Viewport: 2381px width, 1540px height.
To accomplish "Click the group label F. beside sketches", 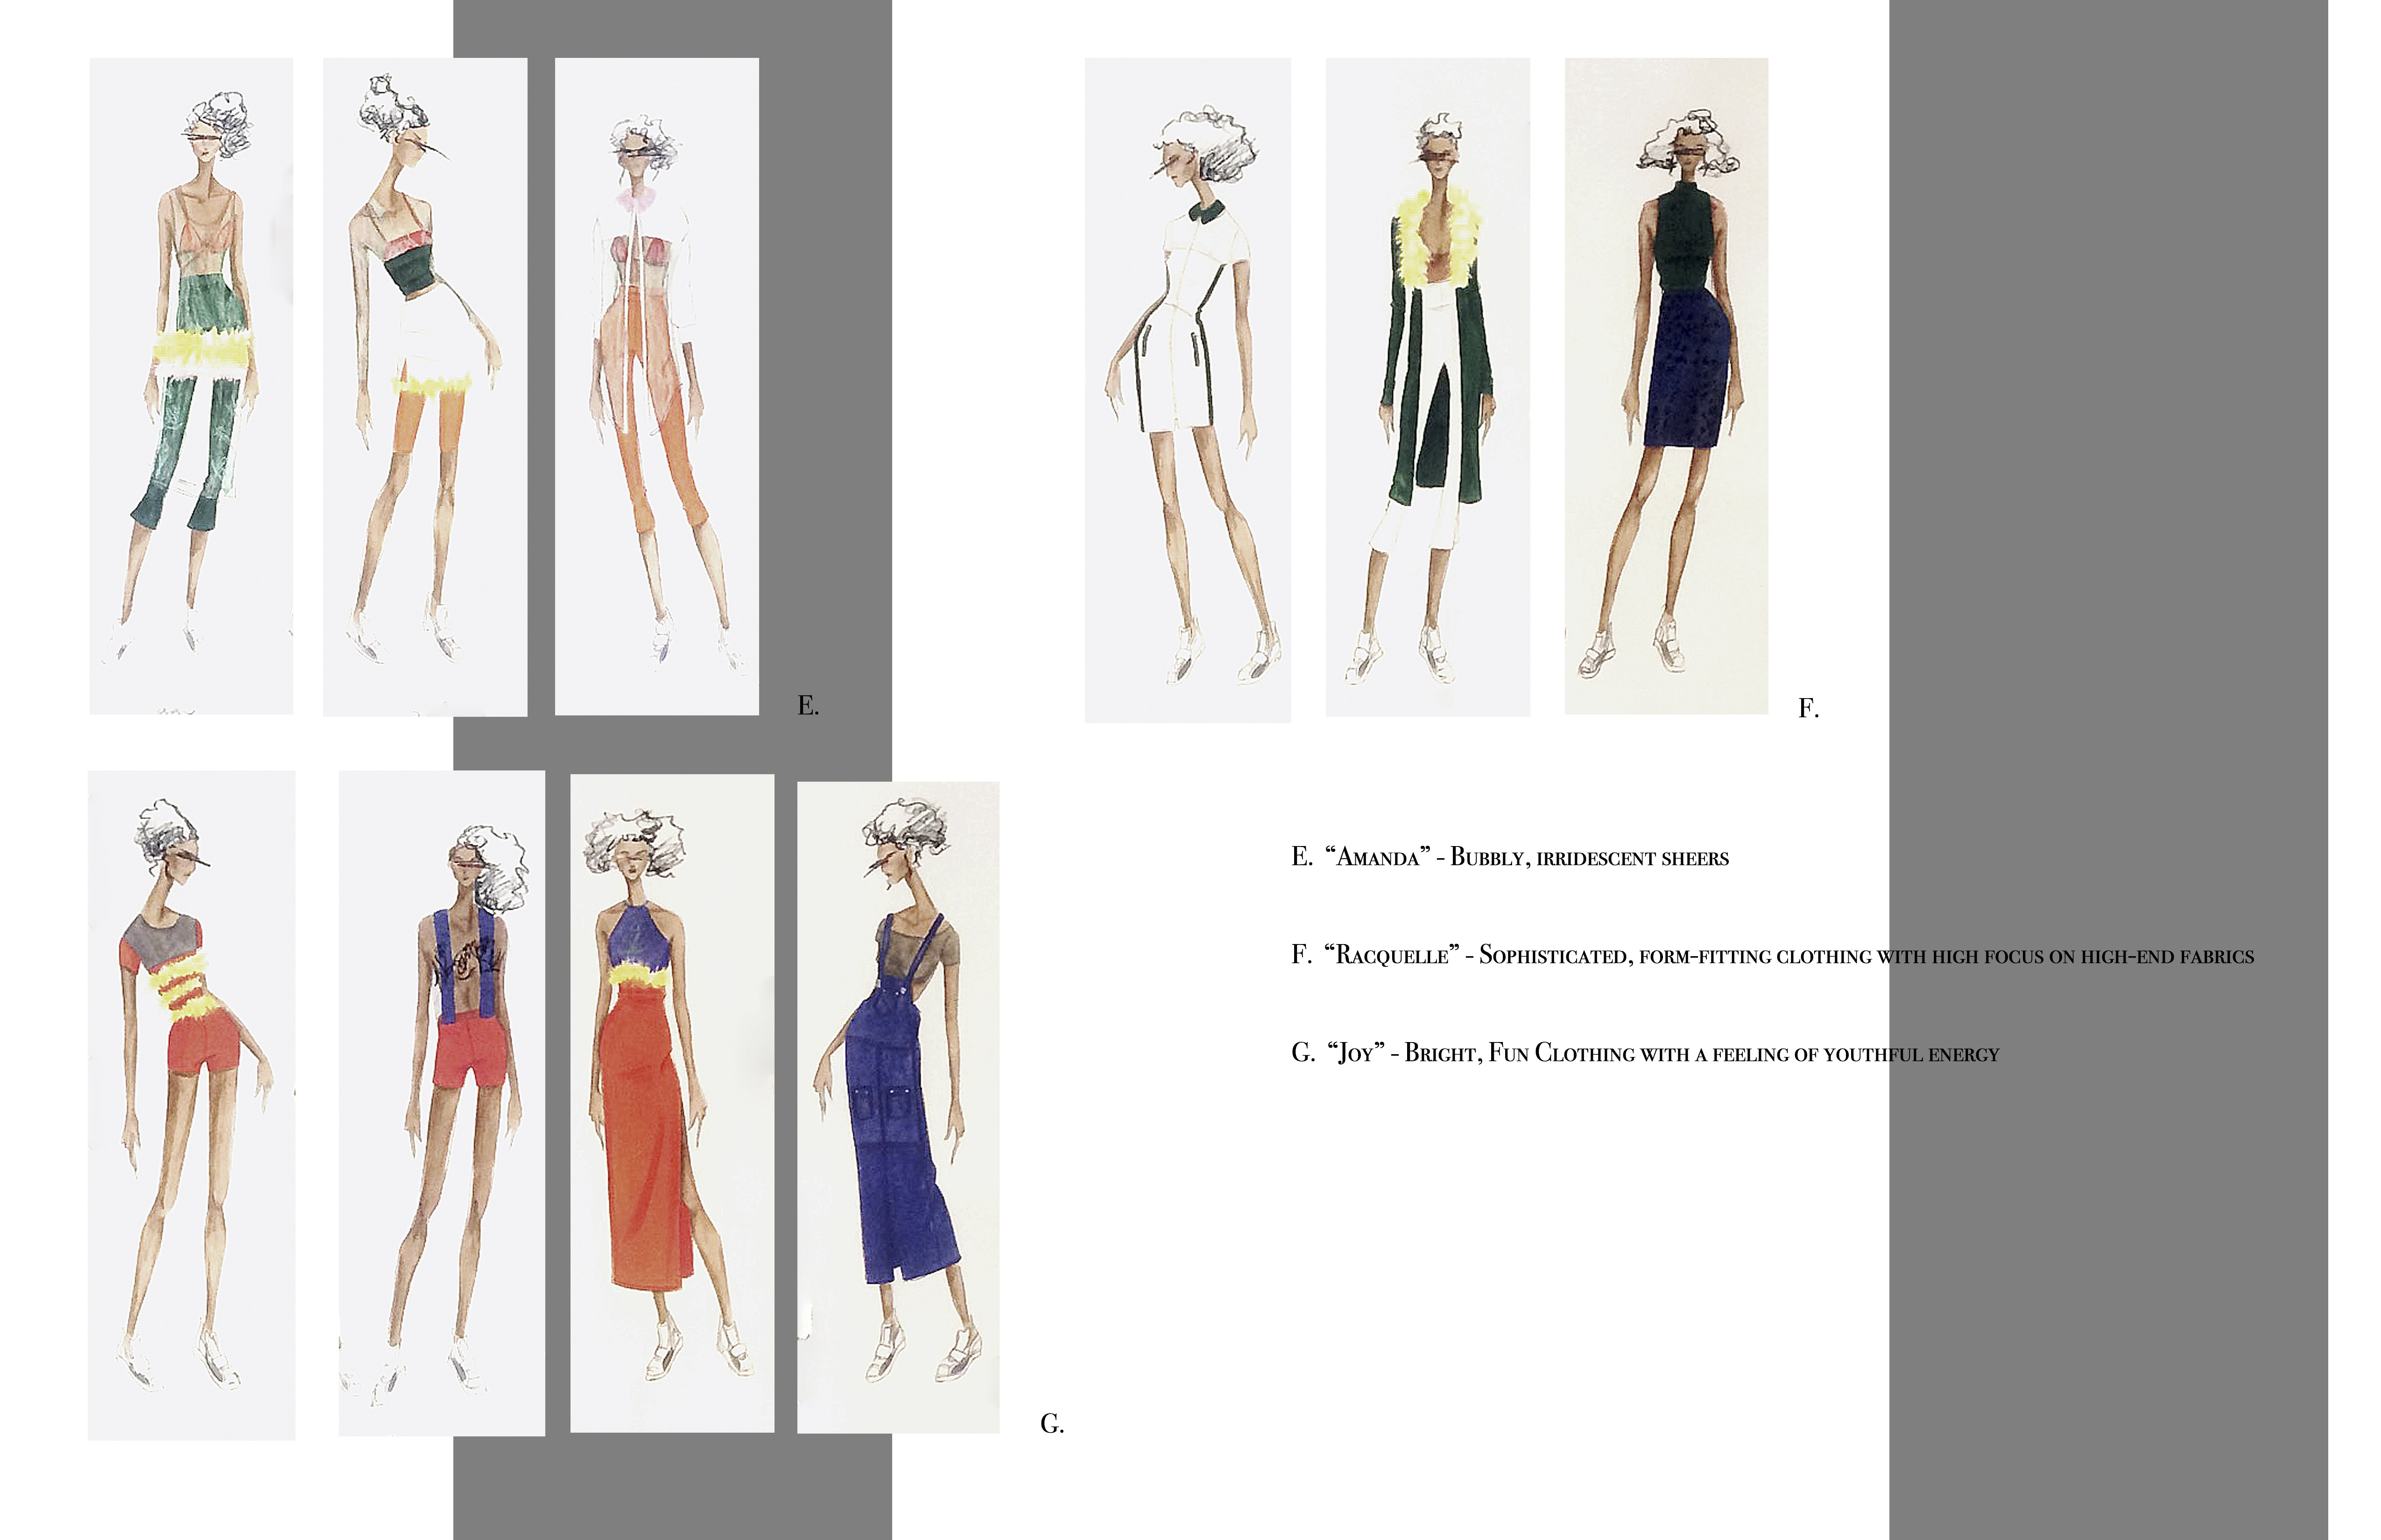I will click(x=1808, y=709).
